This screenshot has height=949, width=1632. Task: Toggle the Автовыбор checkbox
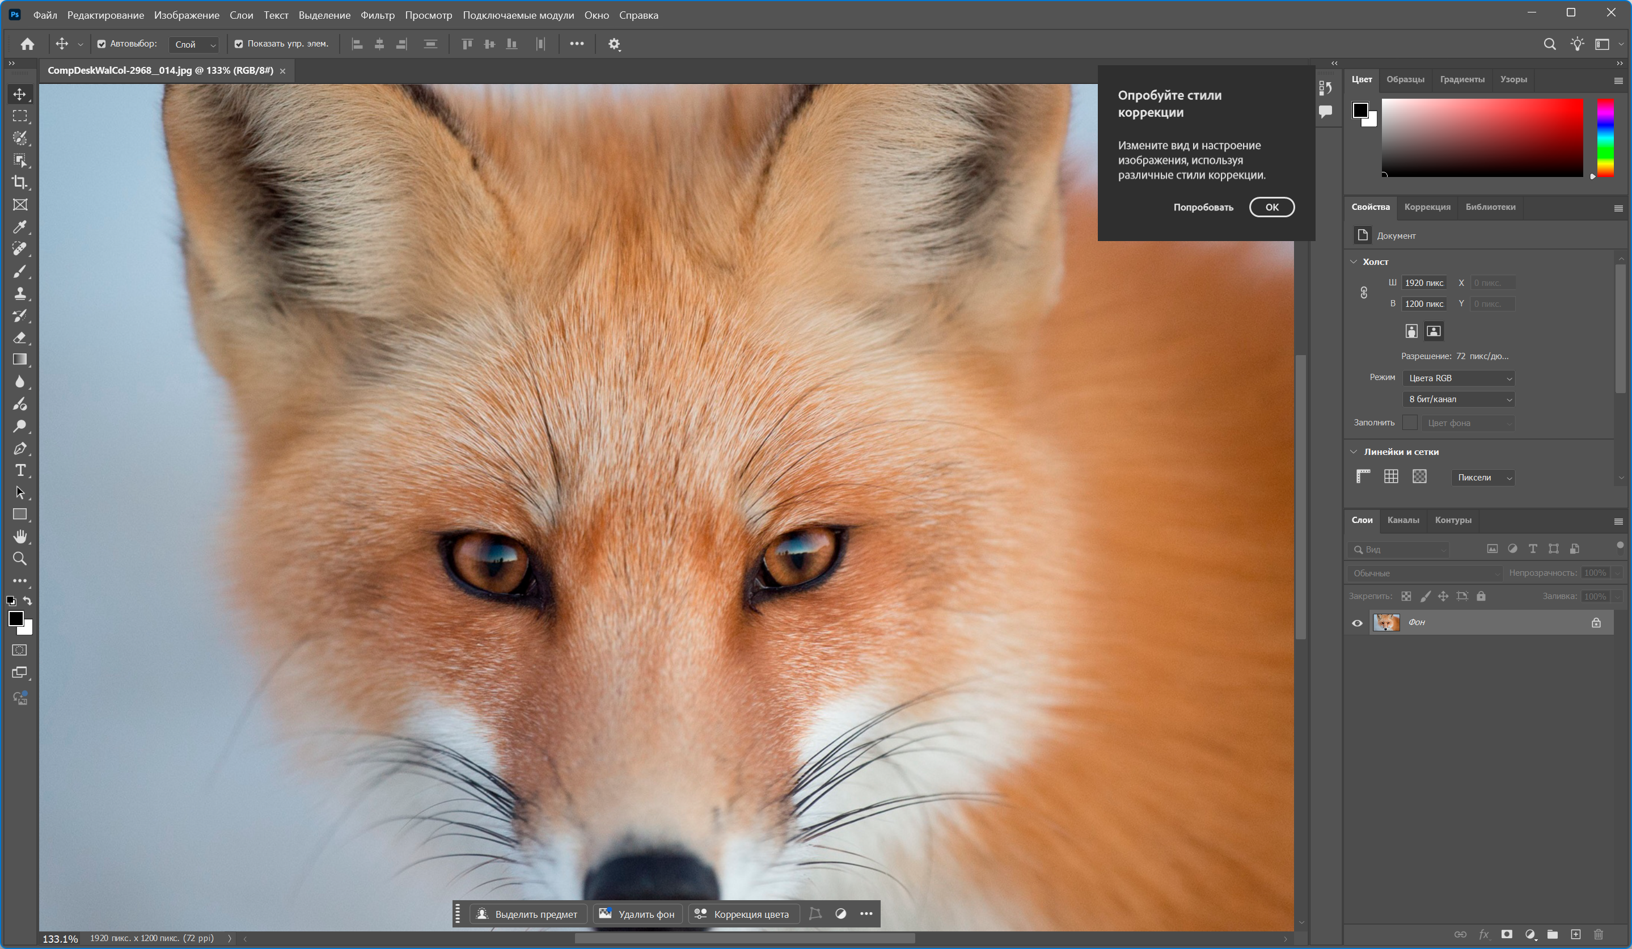(102, 44)
